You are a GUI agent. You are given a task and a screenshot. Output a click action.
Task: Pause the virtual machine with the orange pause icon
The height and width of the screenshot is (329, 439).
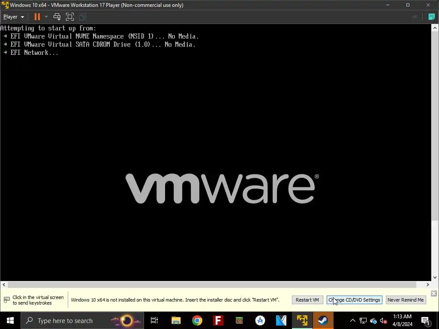37,17
